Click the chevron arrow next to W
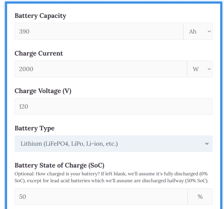 pyautogui.click(x=209, y=69)
